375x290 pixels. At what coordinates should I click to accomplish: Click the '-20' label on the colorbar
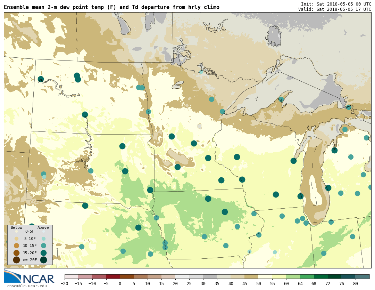(64, 284)
